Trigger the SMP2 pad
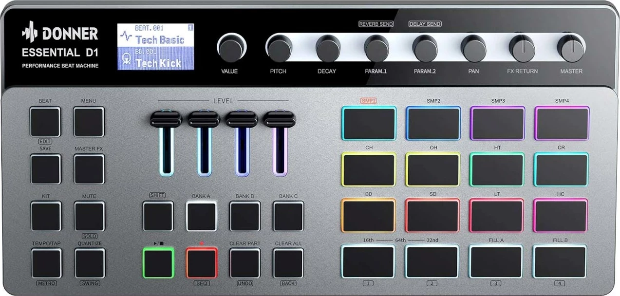The height and width of the screenshot is (296, 620). pyautogui.click(x=433, y=124)
